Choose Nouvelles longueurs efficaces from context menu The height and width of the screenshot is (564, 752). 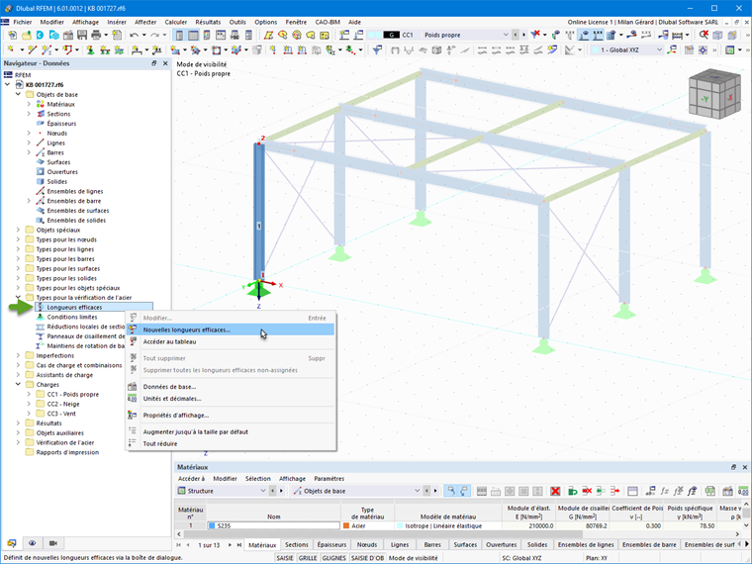231,329
